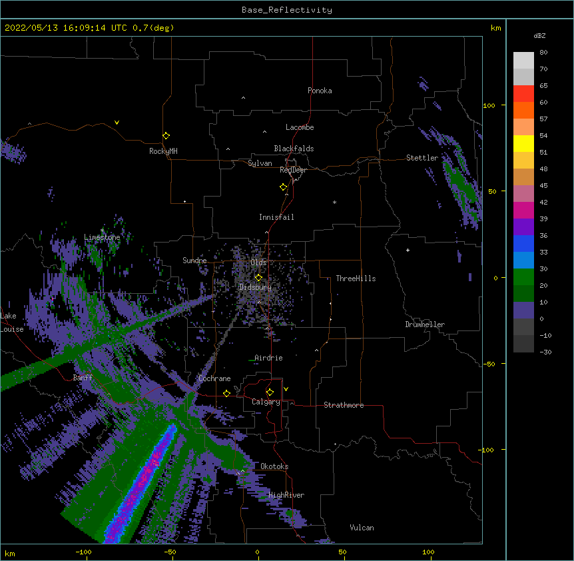Click the magenta-blue heavy reflectivity band southwest
Image resolution: width=574 pixels, height=561 pixels.
[x=142, y=483]
